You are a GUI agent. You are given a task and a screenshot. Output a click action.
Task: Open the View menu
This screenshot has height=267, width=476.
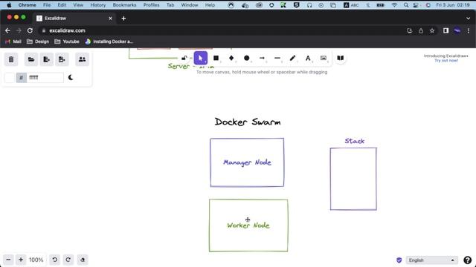(x=78, y=5)
